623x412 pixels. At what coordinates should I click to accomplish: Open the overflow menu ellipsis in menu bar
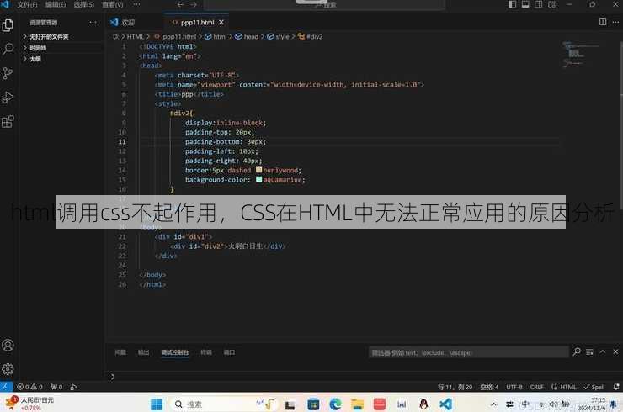tap(136, 5)
